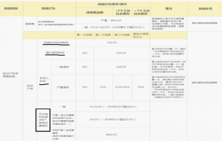Select the 12分/36分 penalty cell
The image size is (222, 141).
[122, 87]
